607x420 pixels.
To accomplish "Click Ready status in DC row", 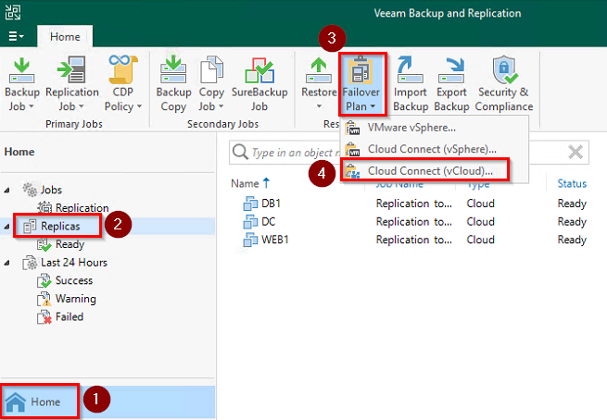I will click(572, 222).
